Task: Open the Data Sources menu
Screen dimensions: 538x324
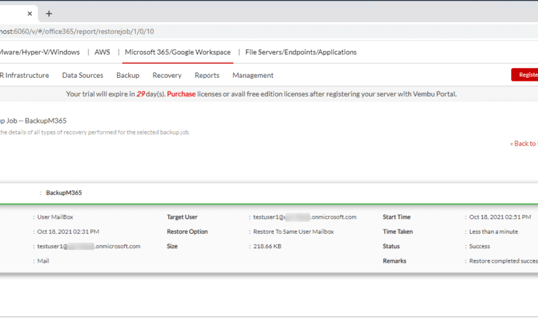Action: 83,75
